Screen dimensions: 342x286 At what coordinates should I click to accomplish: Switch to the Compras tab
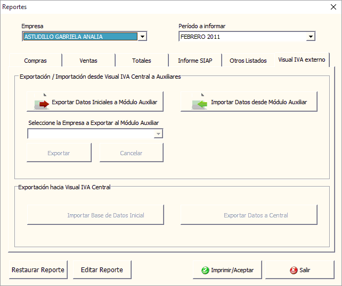[35, 61]
